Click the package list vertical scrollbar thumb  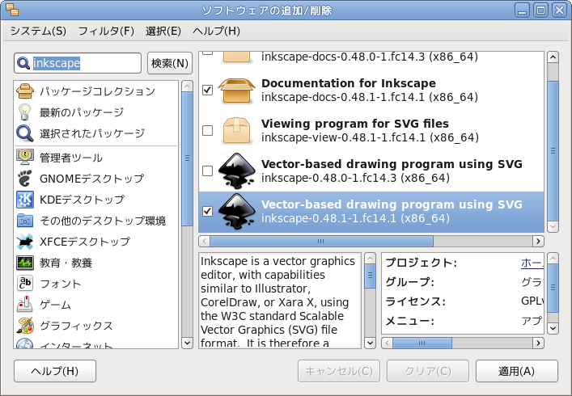coord(553,150)
